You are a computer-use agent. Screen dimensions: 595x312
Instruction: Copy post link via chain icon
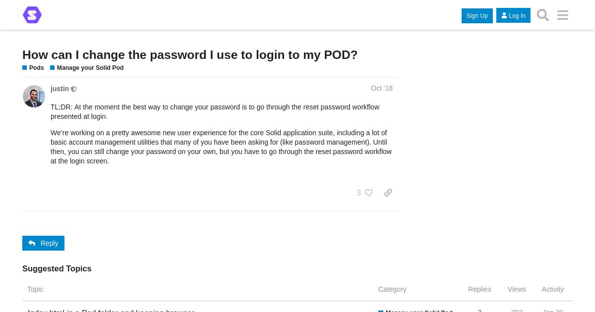[x=388, y=193]
